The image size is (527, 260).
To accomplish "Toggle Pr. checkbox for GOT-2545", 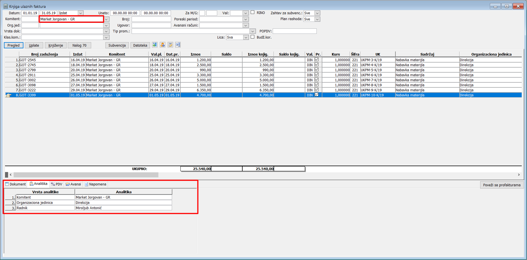I will [317, 59].
